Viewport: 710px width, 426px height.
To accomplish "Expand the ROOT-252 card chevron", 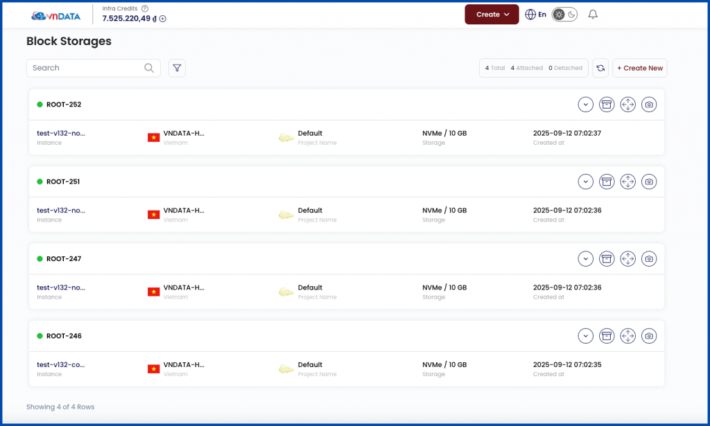I will pos(585,105).
